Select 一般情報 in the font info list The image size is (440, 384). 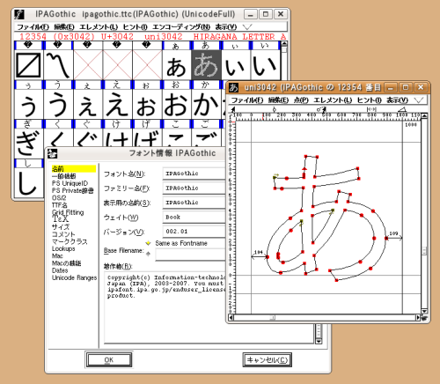(63, 176)
